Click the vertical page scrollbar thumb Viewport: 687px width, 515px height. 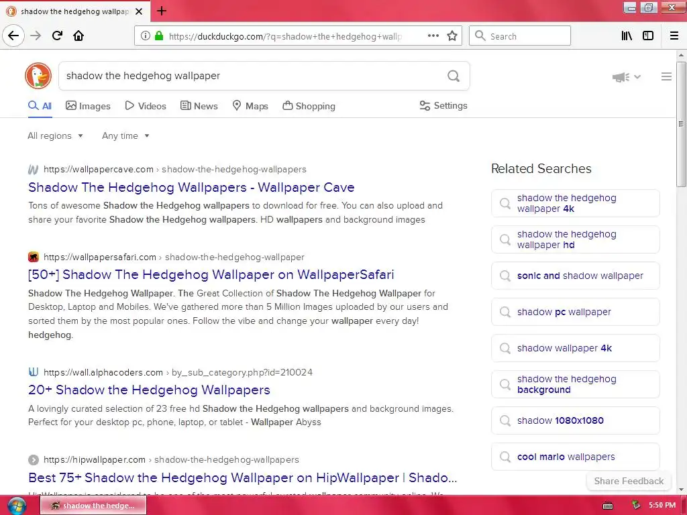pos(681,124)
